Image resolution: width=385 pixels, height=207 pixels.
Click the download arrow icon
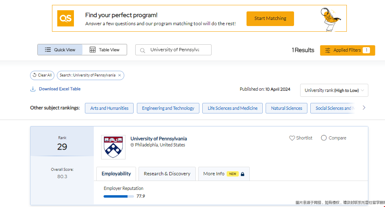[x=32, y=89]
